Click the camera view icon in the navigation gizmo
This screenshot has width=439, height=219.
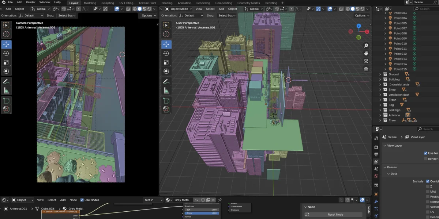pos(366,60)
